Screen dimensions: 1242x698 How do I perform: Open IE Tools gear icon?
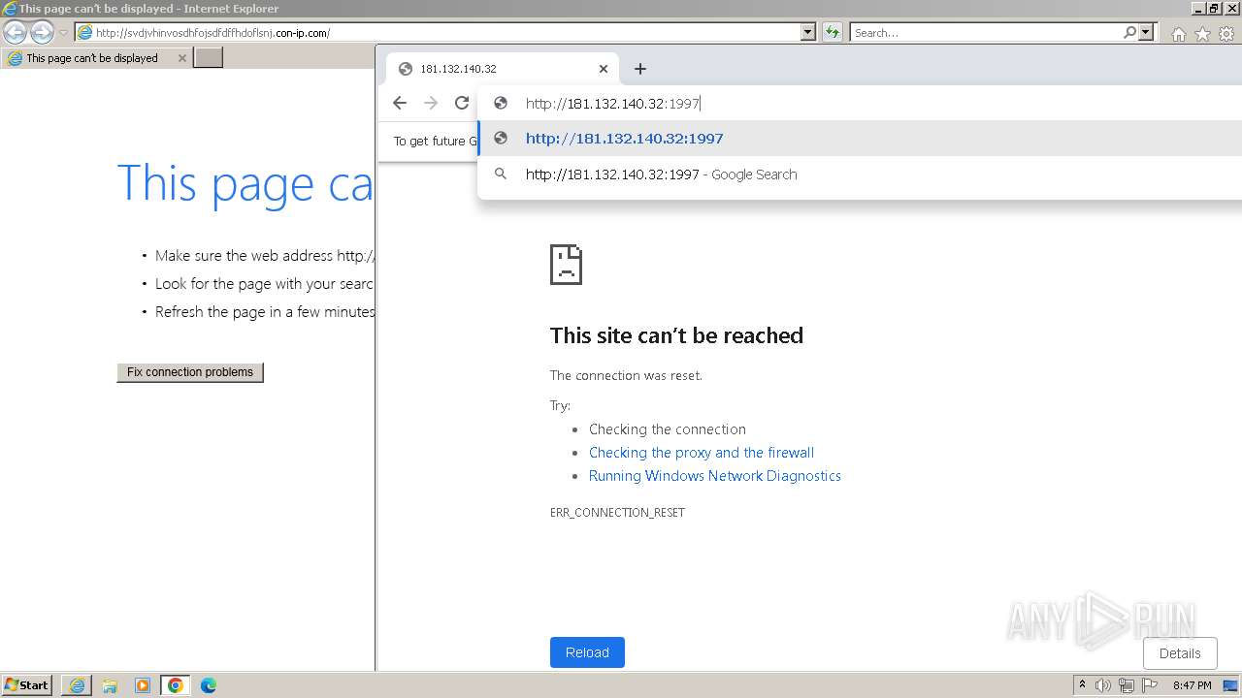1226,34
